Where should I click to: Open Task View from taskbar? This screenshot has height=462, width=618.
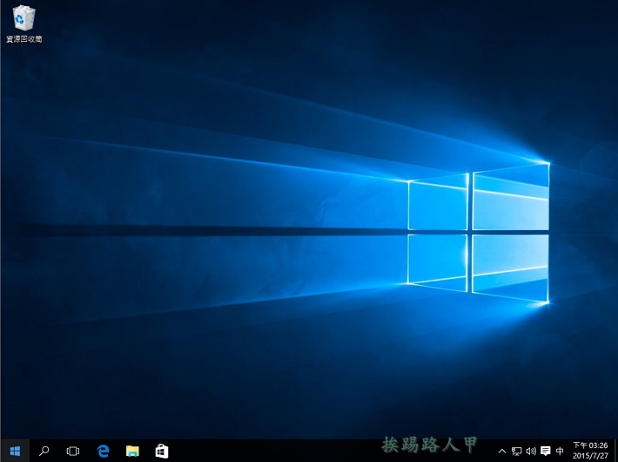(73, 451)
